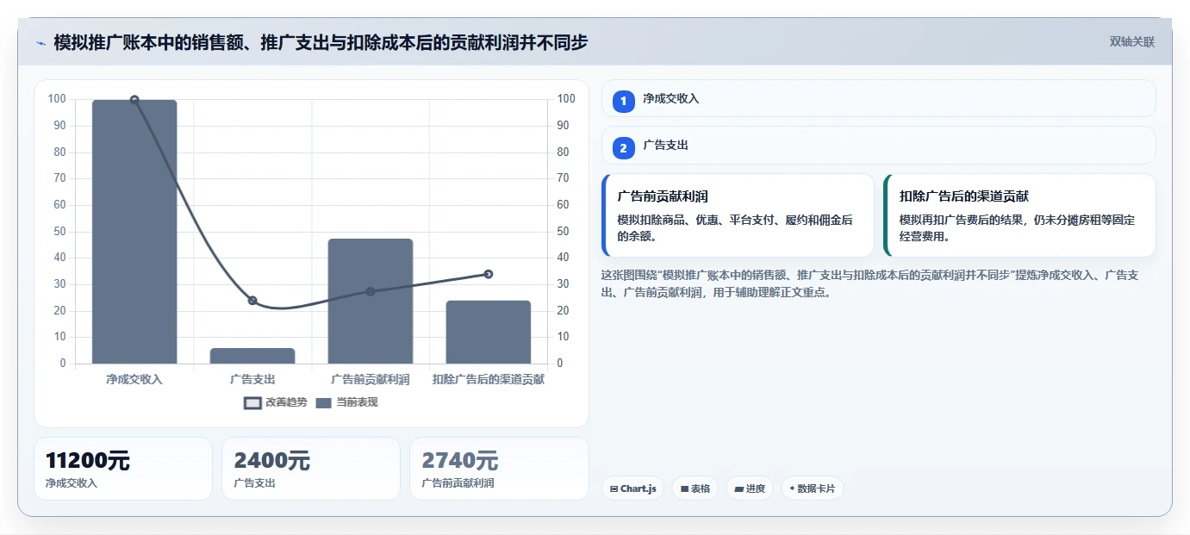Toggle the 当前表现 legend entry

[346, 402]
